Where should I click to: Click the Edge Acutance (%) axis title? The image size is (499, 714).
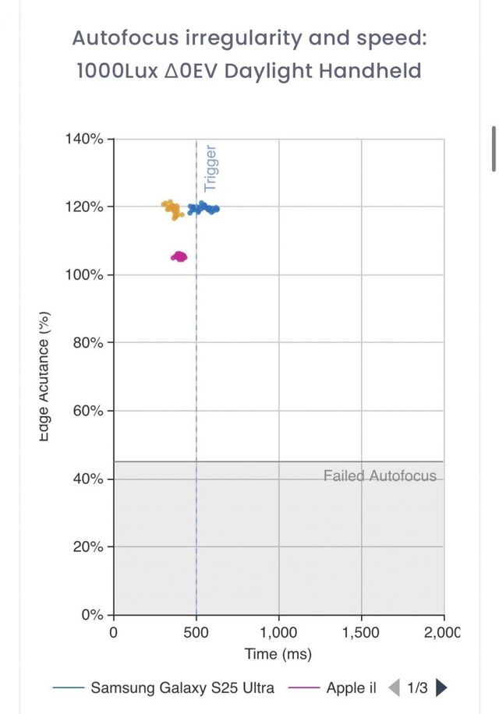pyautogui.click(x=45, y=376)
